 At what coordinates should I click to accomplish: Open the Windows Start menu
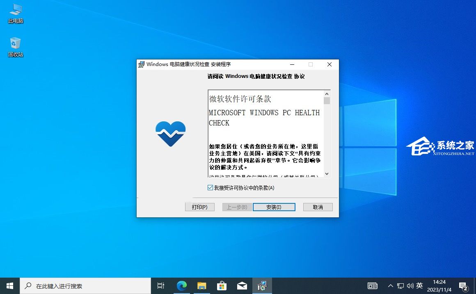10,286
